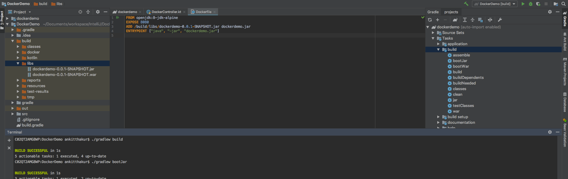Close the Dockerfile editor tab

[x=215, y=12]
